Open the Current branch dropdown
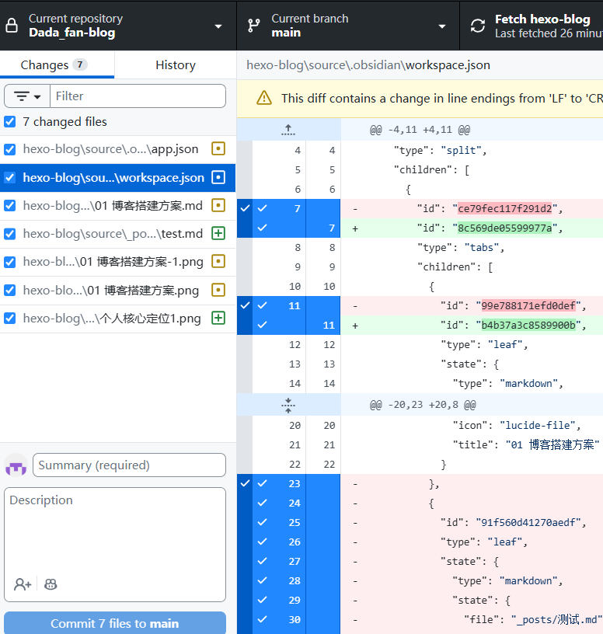 (347, 26)
